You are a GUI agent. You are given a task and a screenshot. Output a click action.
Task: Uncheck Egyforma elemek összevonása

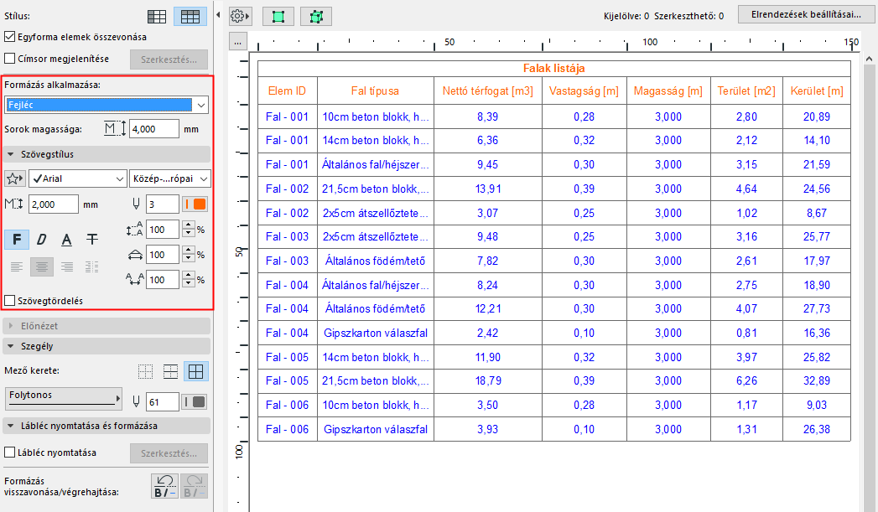pyautogui.click(x=10, y=37)
